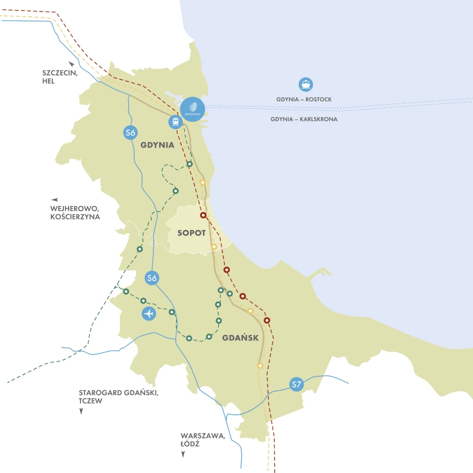The width and height of the screenshot is (473, 473).
Task: Click the ferry ship icon
Action: pos(306,84)
